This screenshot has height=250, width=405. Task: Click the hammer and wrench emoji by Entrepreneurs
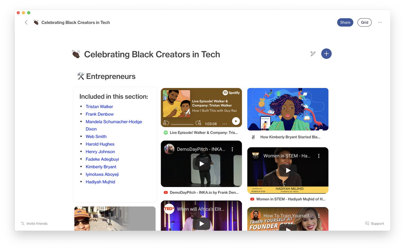pyautogui.click(x=81, y=76)
